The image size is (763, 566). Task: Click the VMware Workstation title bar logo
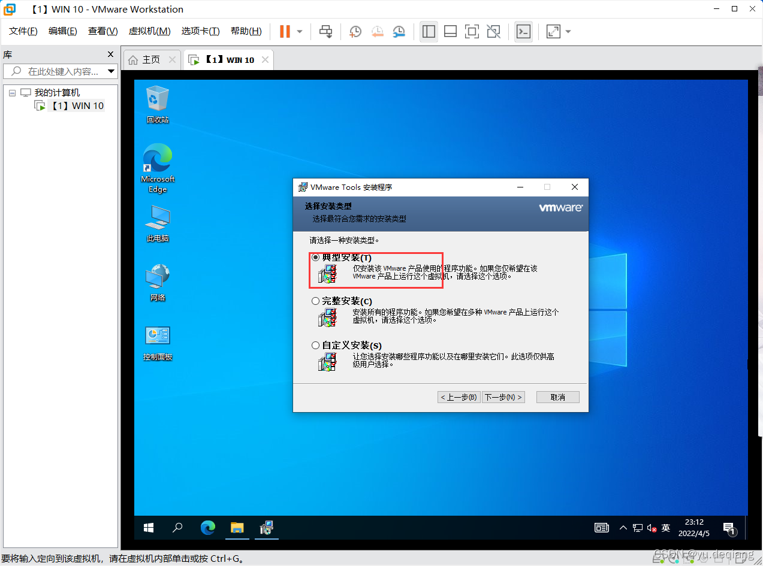10,9
